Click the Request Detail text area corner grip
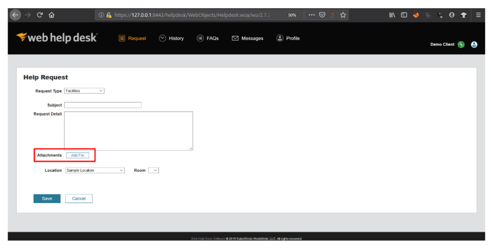Viewport: 491px width, 248px height. click(191, 148)
